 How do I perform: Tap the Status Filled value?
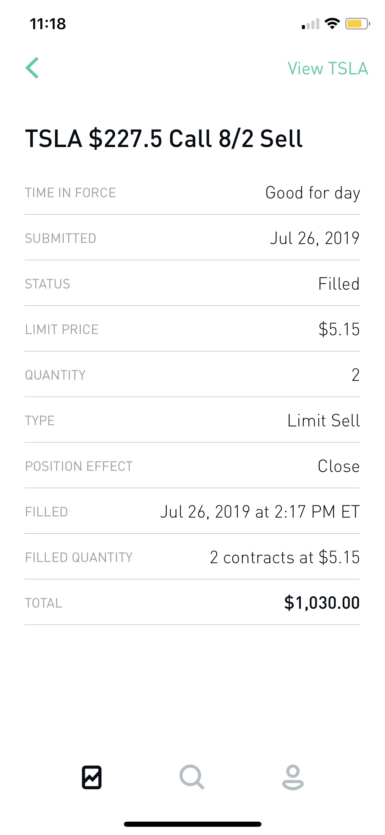[x=339, y=284]
